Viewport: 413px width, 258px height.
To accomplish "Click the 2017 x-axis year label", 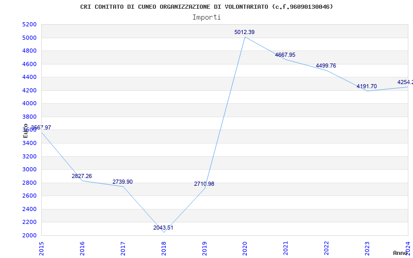I will click(123, 249).
